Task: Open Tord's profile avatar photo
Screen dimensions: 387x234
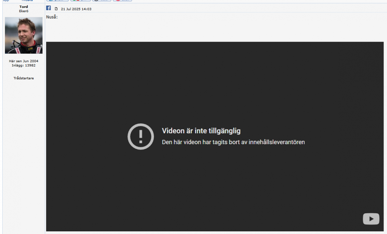Action: click(24, 35)
